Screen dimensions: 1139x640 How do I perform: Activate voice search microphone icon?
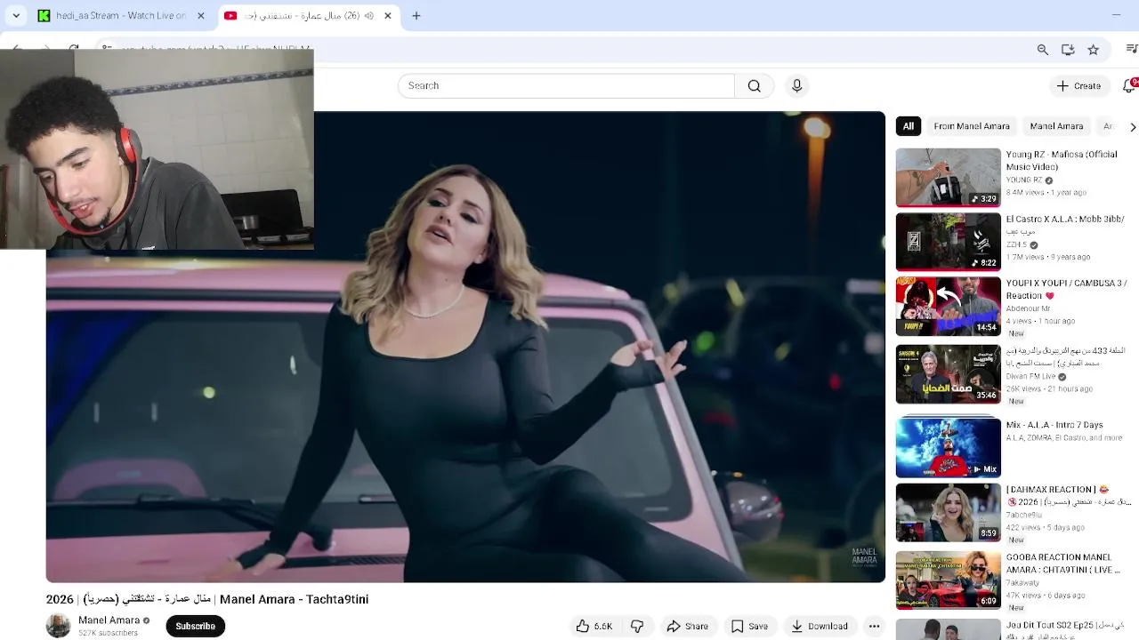[x=796, y=85]
